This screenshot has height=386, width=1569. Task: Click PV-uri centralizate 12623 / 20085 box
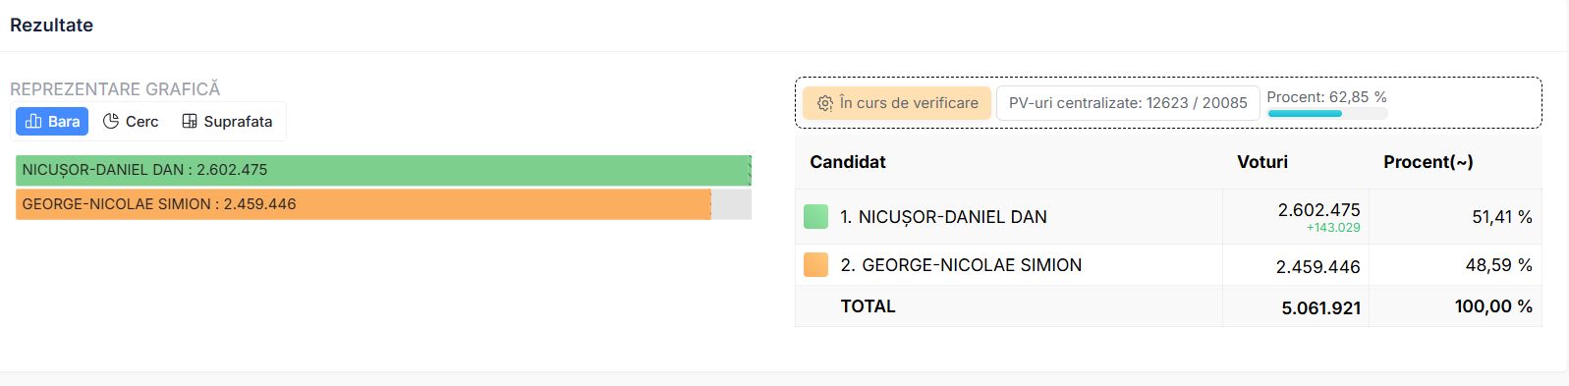(1128, 103)
